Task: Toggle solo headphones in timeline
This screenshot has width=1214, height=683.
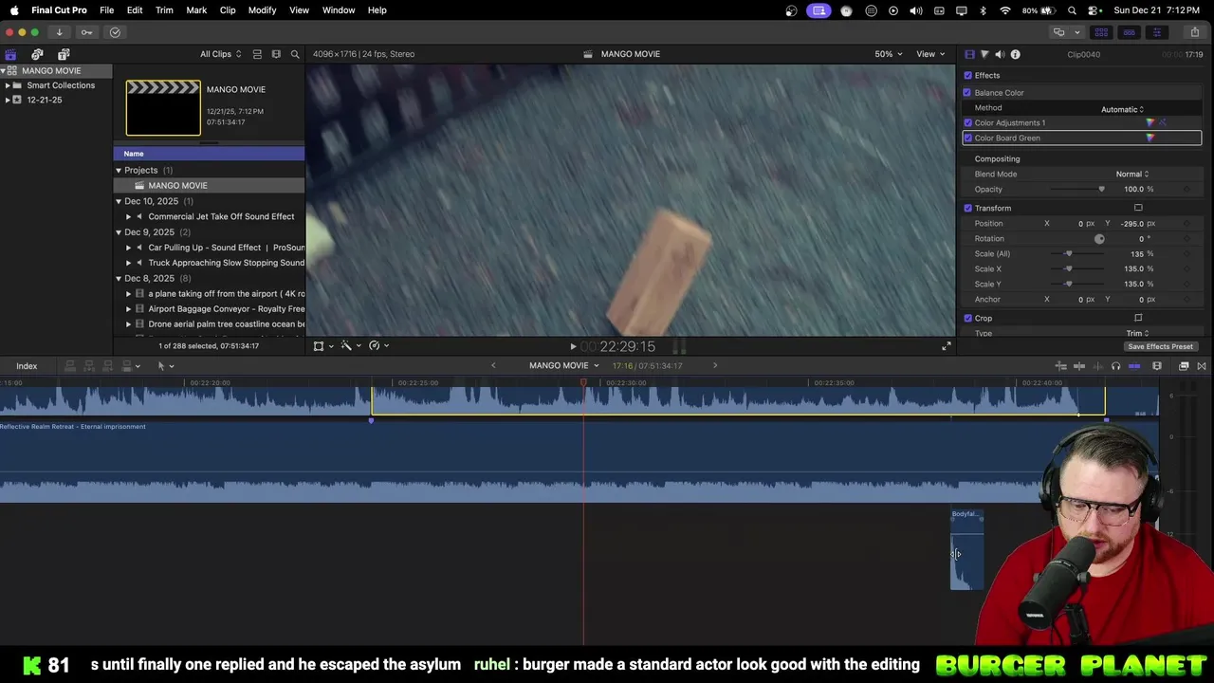Action: click(1115, 366)
